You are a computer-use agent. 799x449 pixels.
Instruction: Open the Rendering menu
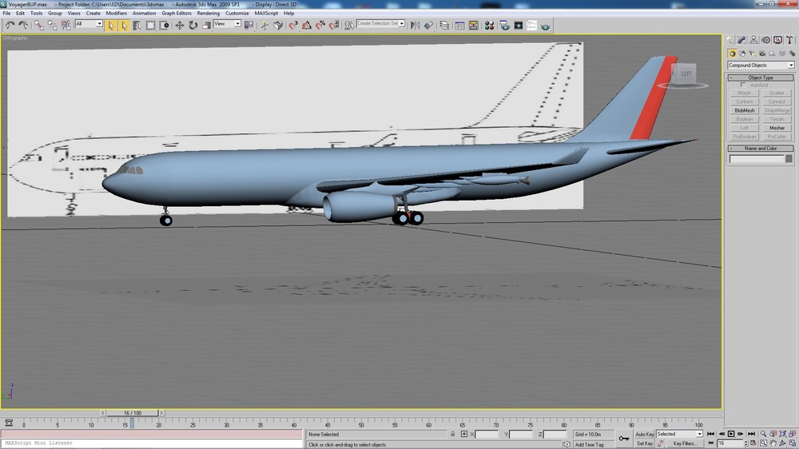(208, 14)
